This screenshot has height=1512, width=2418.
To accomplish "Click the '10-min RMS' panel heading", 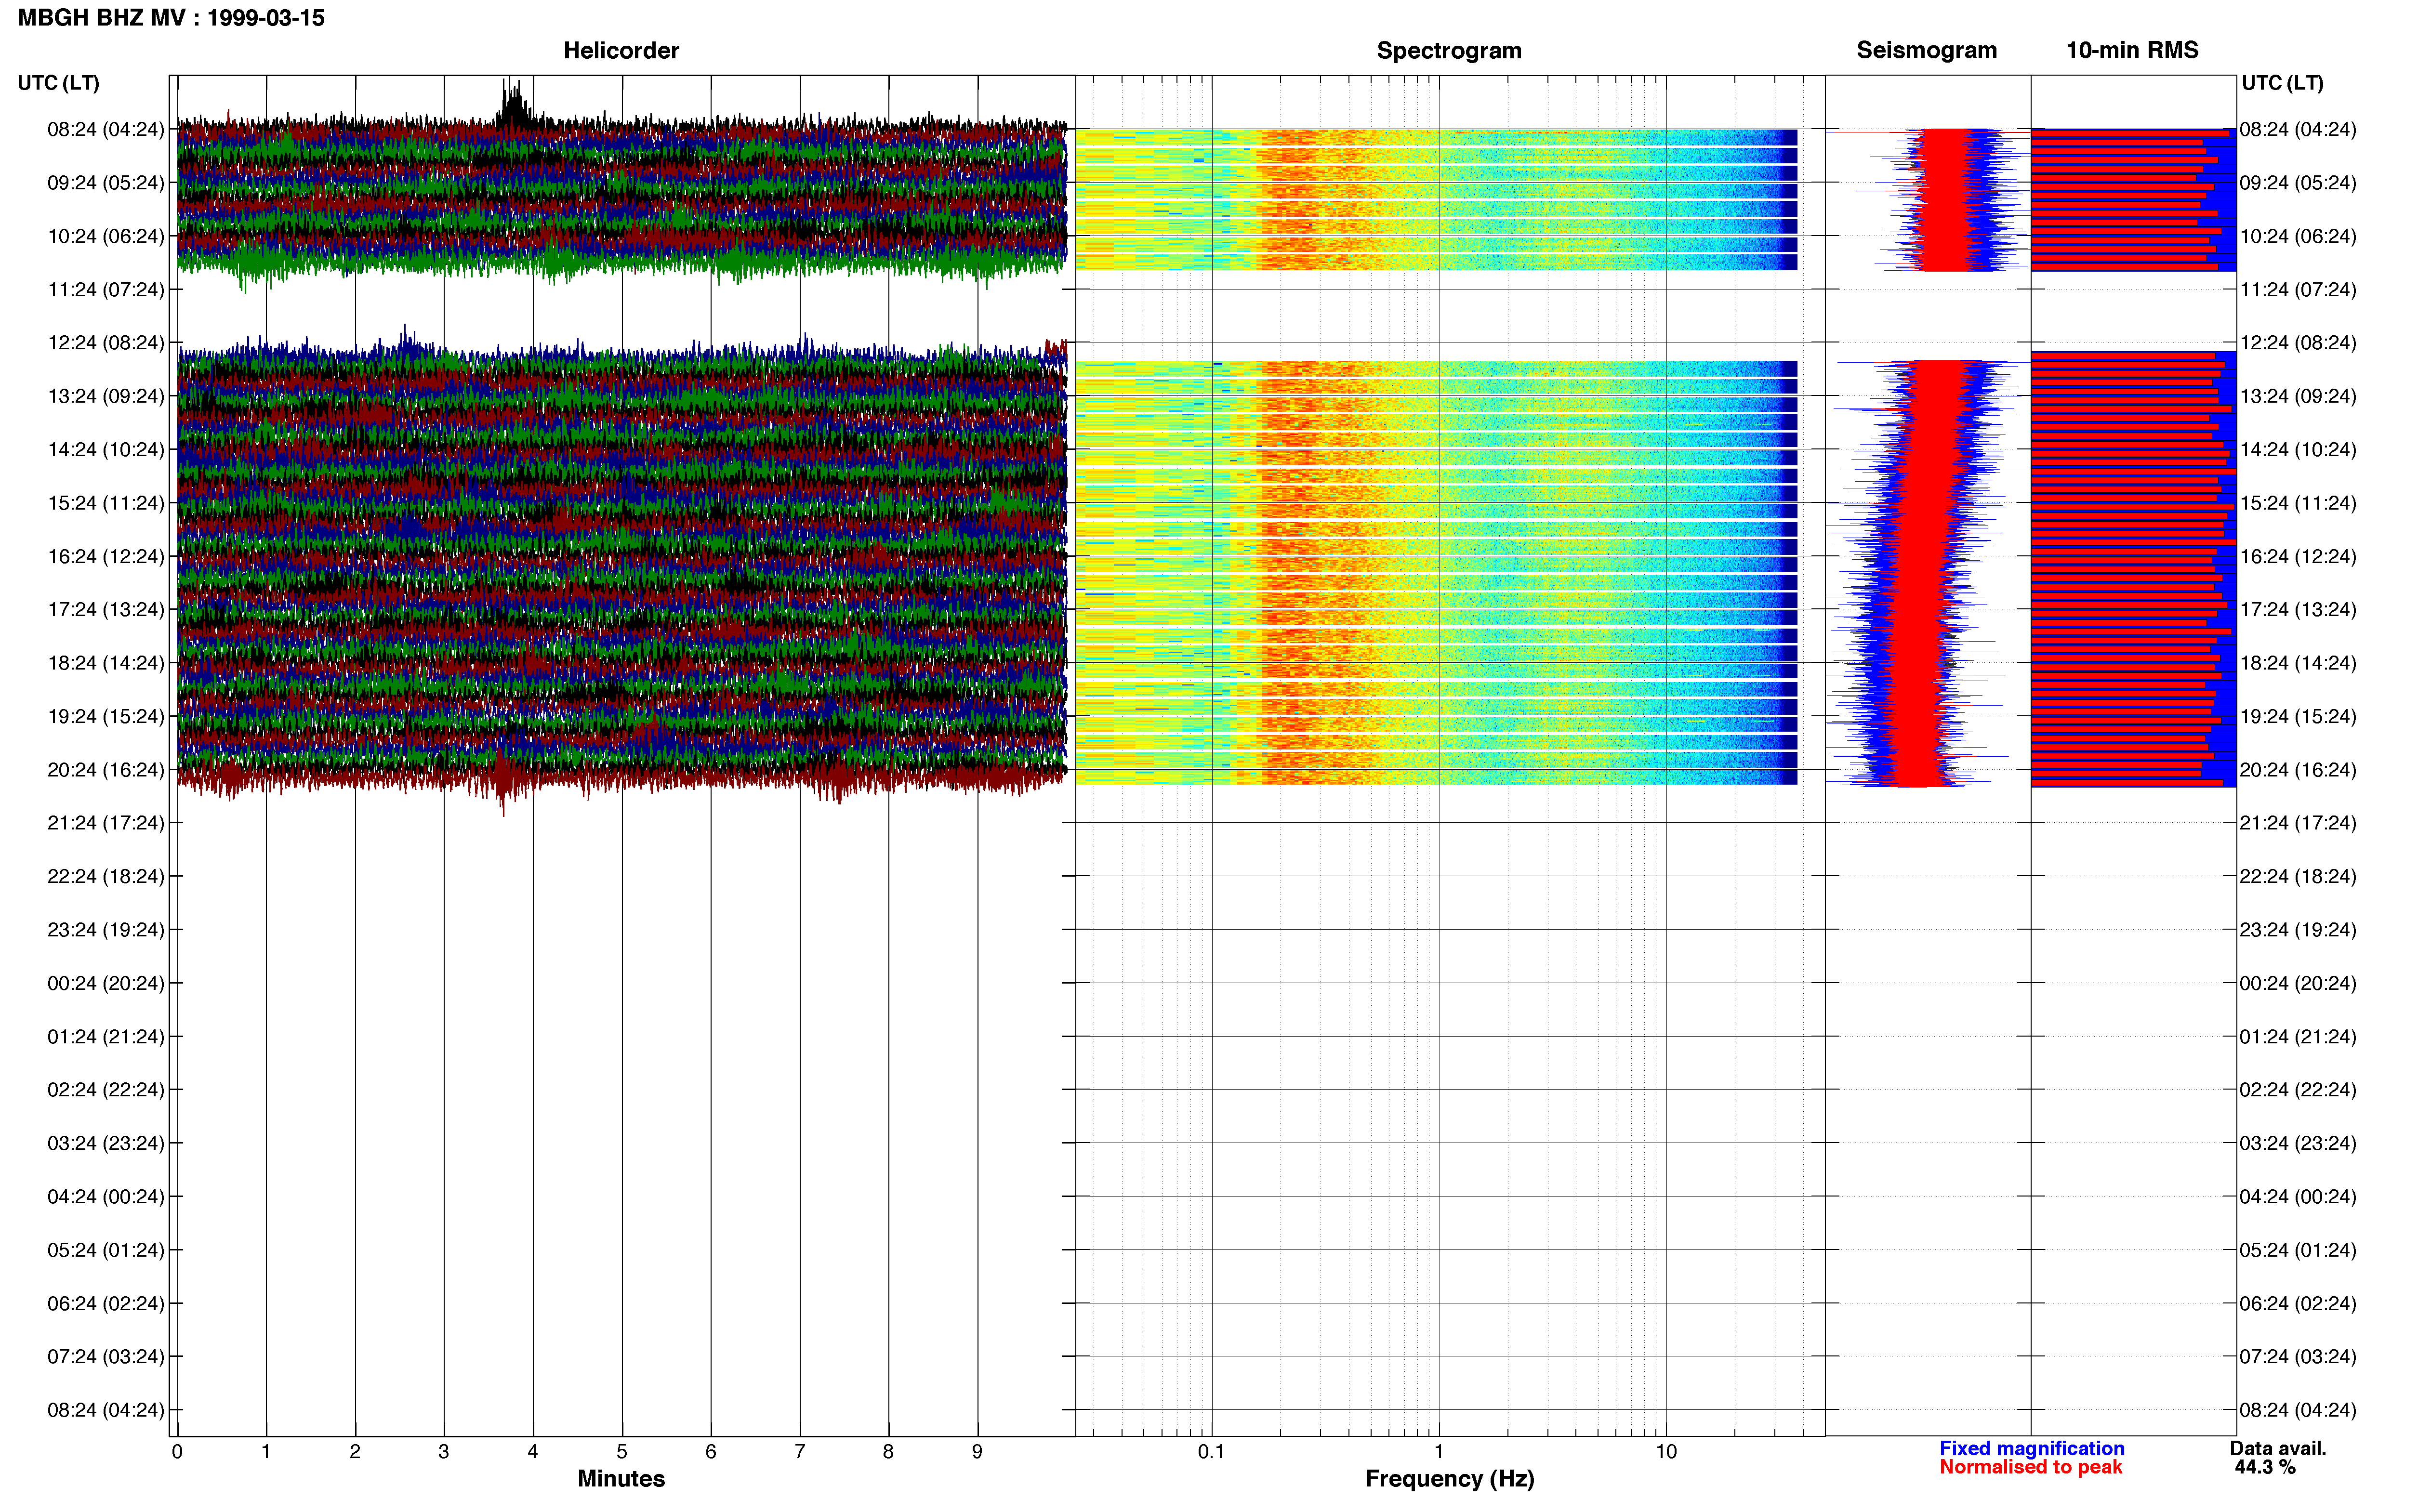I will tap(2132, 50).
